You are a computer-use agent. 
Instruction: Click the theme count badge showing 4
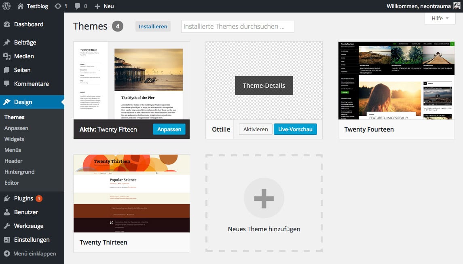(118, 26)
